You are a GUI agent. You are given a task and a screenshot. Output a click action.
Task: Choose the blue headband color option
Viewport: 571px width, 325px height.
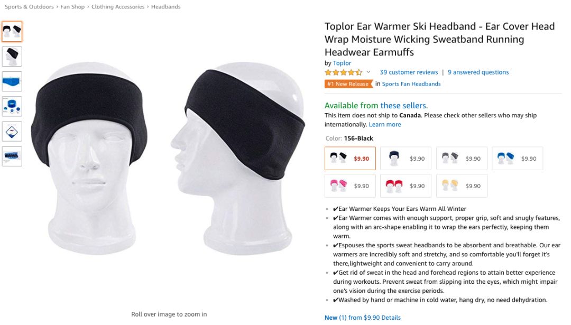518,159
